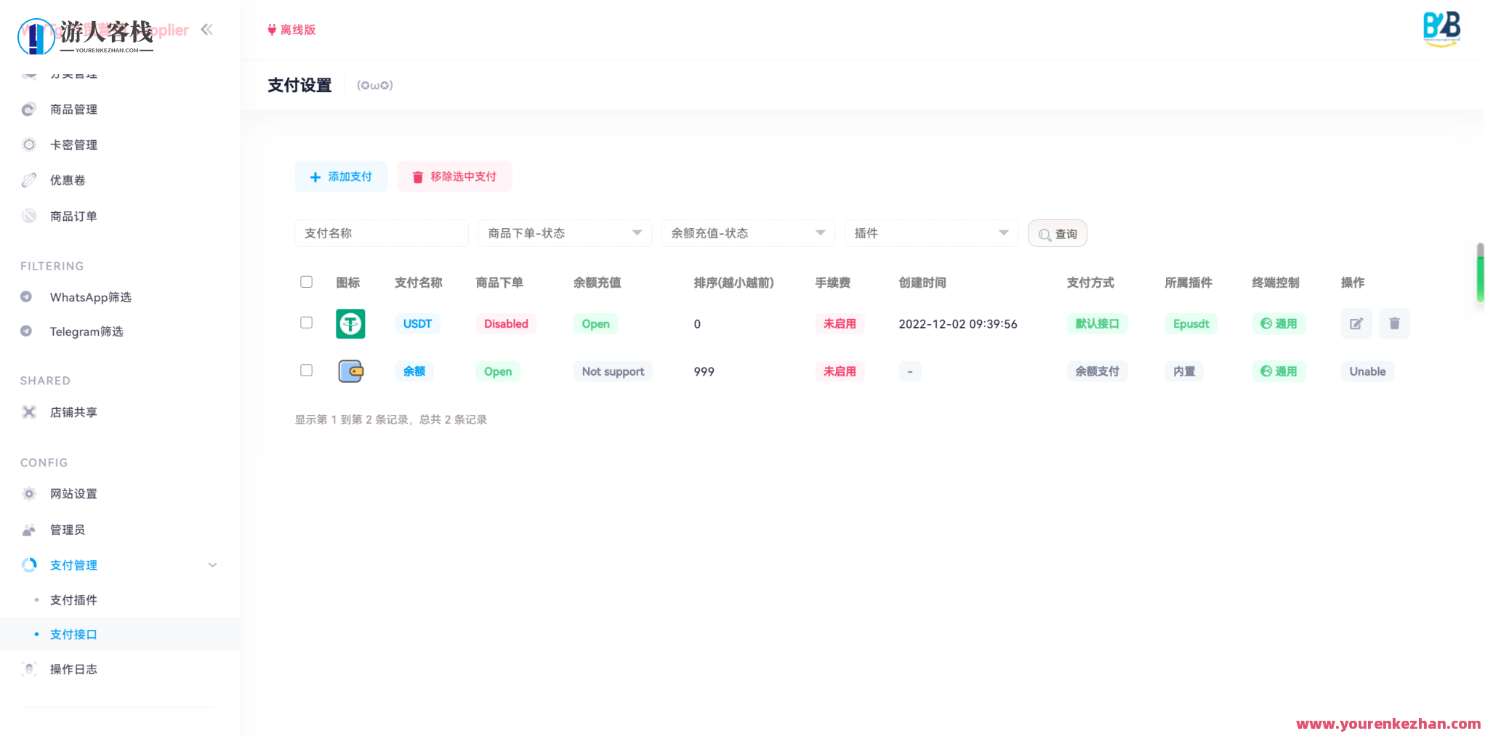
Task: Select the 商品管理 sidebar icon
Action: (x=29, y=109)
